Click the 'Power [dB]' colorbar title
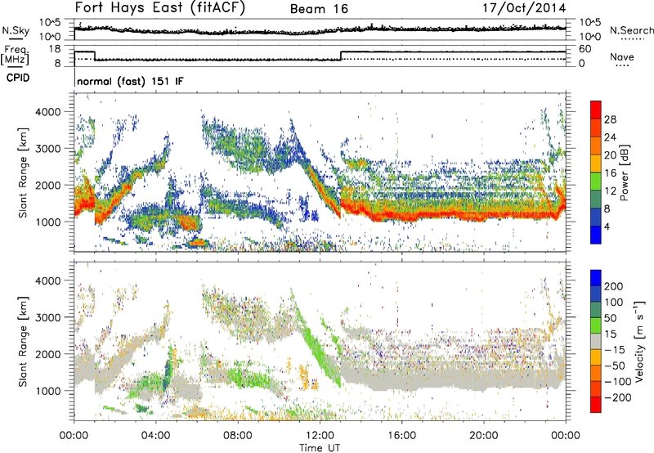This screenshot has height=453, width=654. coord(625,173)
